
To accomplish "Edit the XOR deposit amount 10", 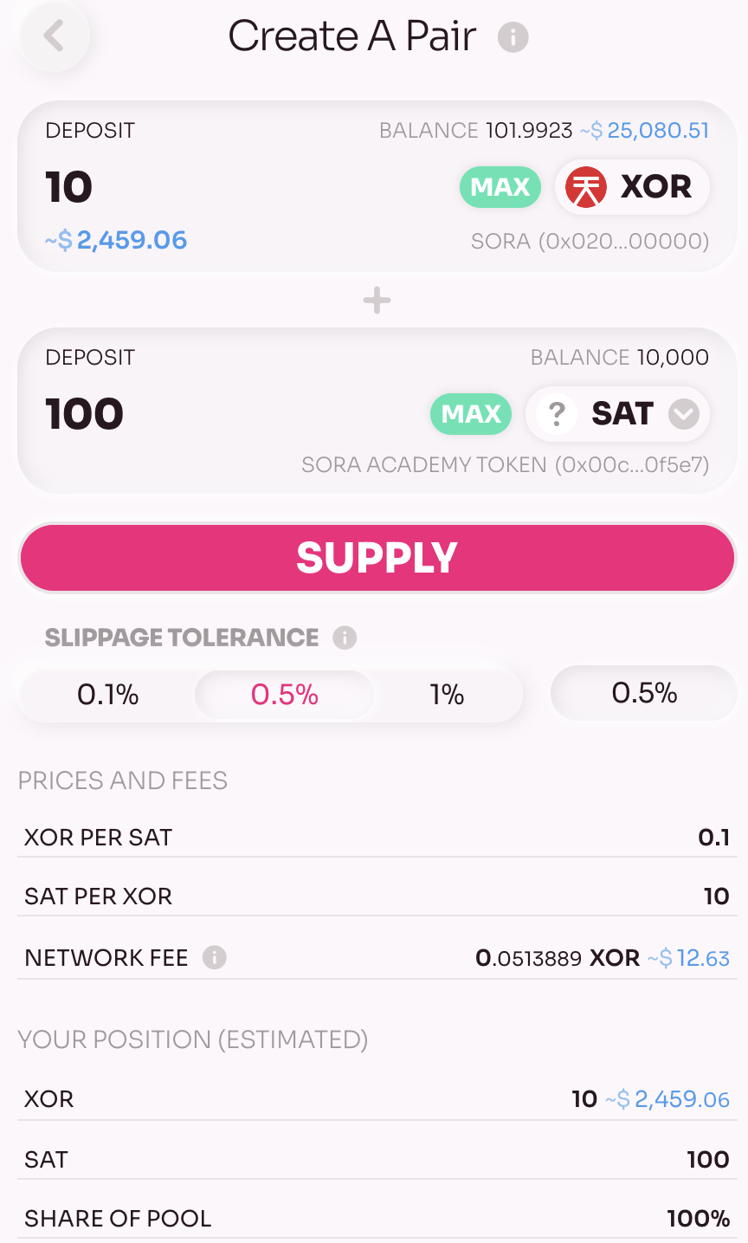I will click(69, 187).
